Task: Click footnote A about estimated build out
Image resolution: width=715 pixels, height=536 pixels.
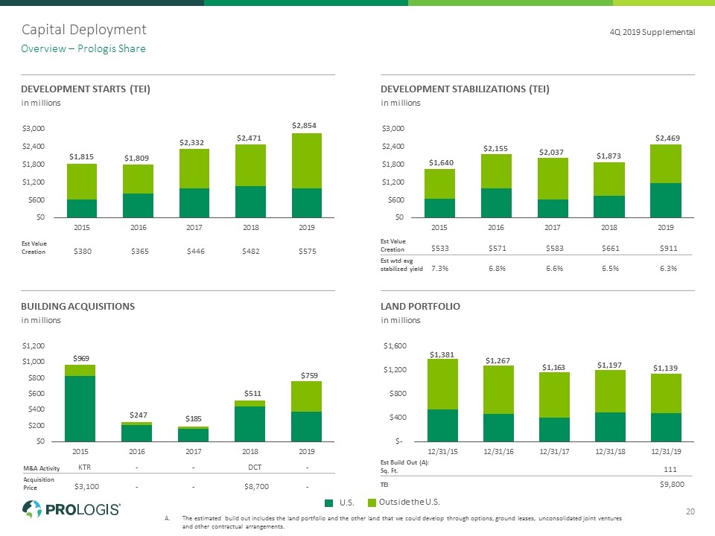Action: [x=393, y=523]
